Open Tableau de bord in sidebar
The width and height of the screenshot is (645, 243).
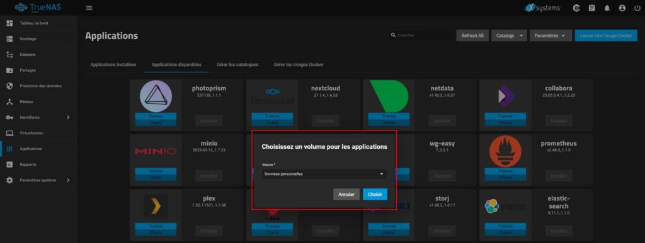point(38,23)
